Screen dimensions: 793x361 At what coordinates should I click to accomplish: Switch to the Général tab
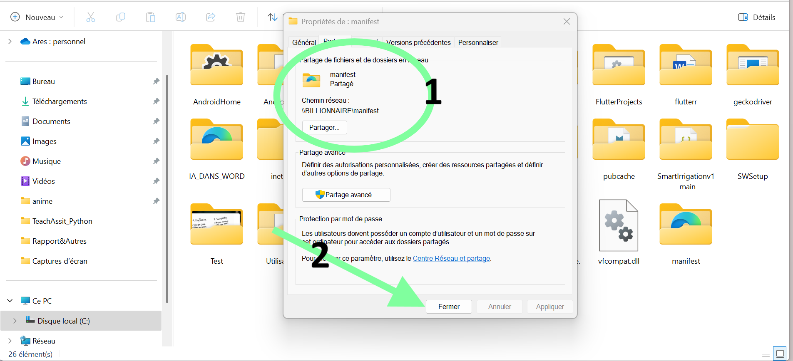coord(304,42)
